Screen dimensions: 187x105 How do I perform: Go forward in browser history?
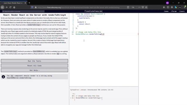6,7
